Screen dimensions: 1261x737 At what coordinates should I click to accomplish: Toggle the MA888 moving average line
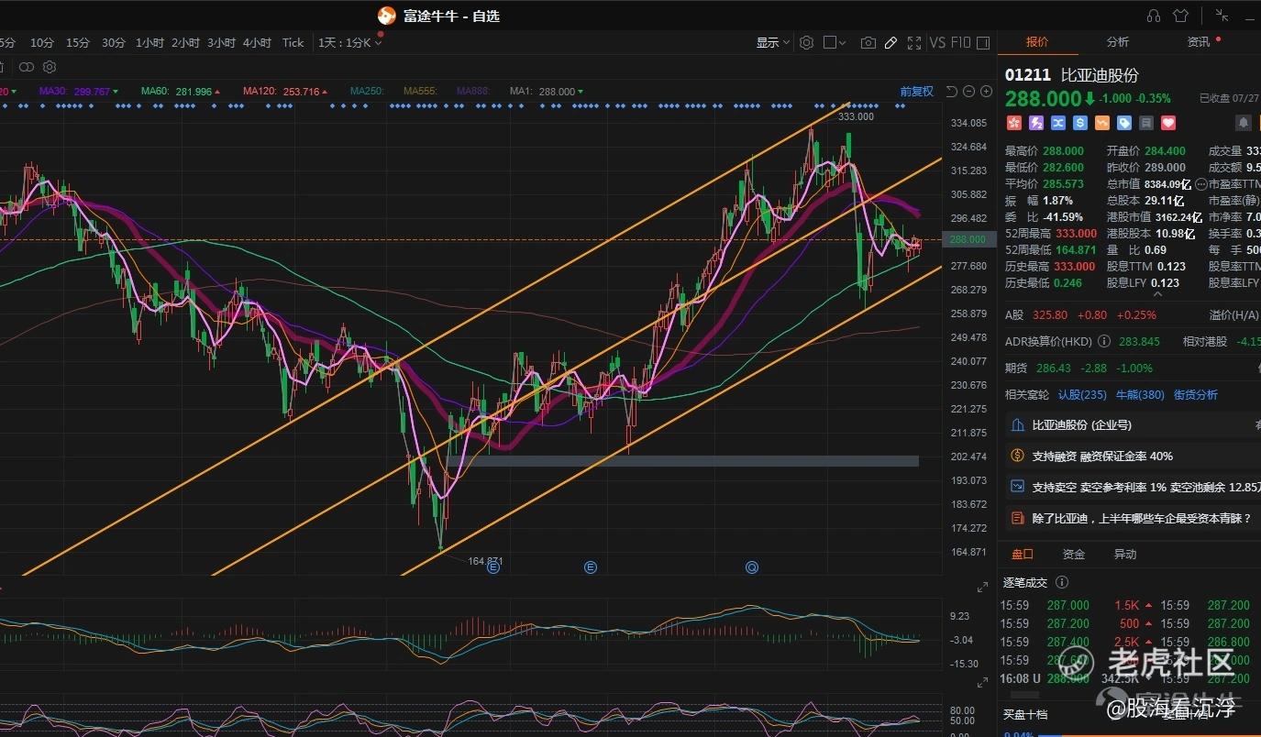pos(473,92)
